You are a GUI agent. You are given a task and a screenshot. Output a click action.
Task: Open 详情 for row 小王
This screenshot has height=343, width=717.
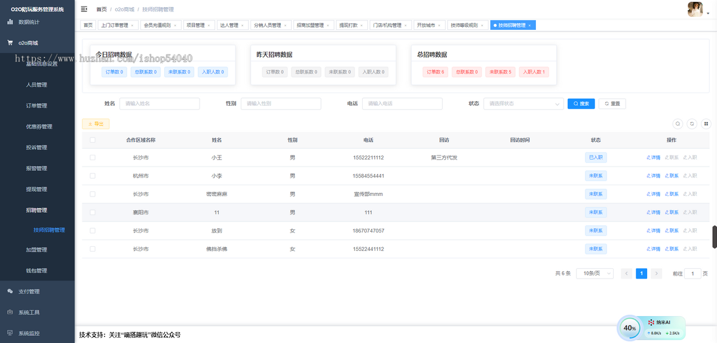[x=653, y=158]
